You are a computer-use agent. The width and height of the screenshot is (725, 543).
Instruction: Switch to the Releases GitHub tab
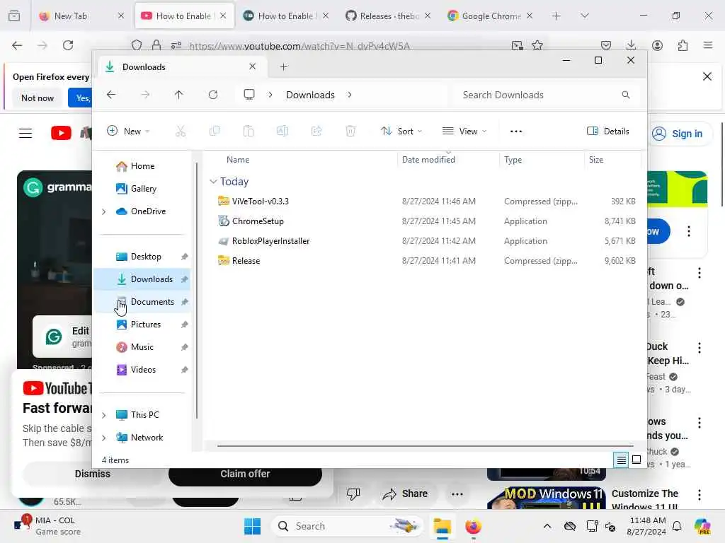pos(388,16)
